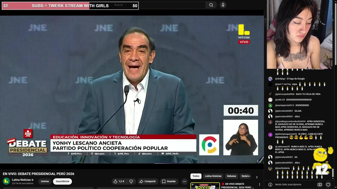Image resolution: width=337 pixels, height=189 pixels.
Task: Open the Super Chat dollar icon
Action: (320, 185)
